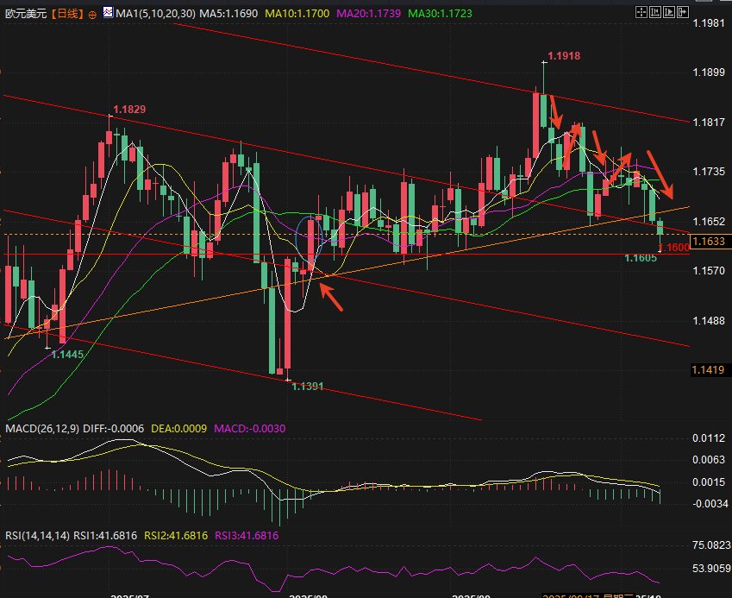The image size is (732, 598).
Task: Click the RSI2:41.6816 value
Action: pyautogui.click(x=176, y=535)
